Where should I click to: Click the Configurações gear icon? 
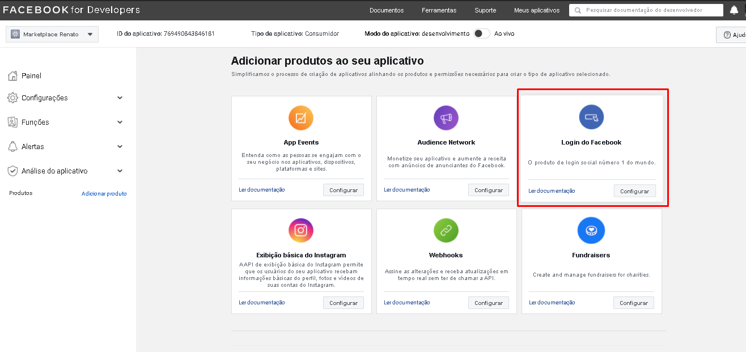coord(12,98)
